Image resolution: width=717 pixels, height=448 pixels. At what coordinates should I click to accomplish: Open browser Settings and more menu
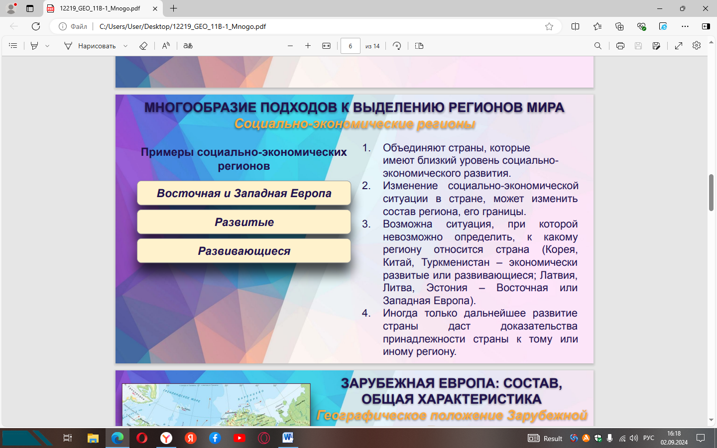(685, 26)
